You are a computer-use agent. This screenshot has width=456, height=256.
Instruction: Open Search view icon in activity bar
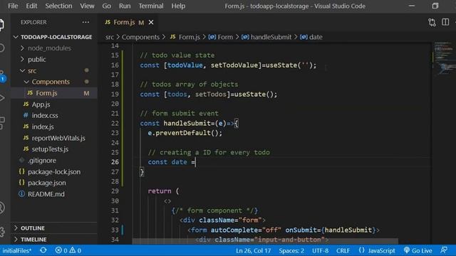coord(1,48)
